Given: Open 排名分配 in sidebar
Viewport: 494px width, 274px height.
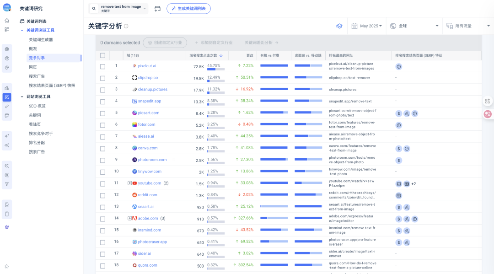Looking at the screenshot, I should tap(37, 143).
